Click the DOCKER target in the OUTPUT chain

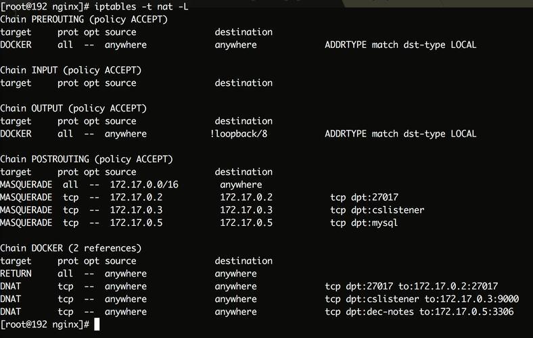point(16,134)
